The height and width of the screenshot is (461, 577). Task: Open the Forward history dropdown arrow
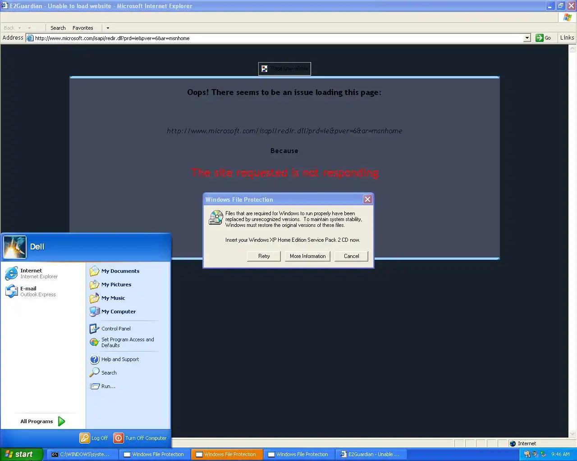[x=29, y=28]
